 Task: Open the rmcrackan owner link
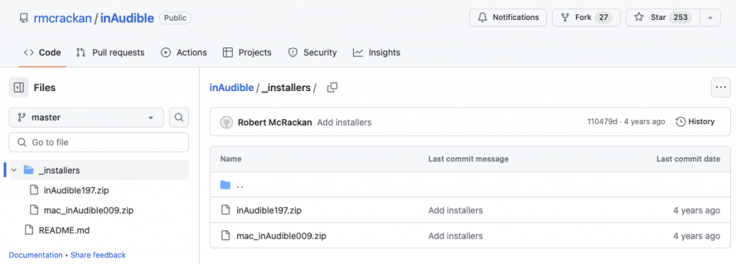click(63, 18)
